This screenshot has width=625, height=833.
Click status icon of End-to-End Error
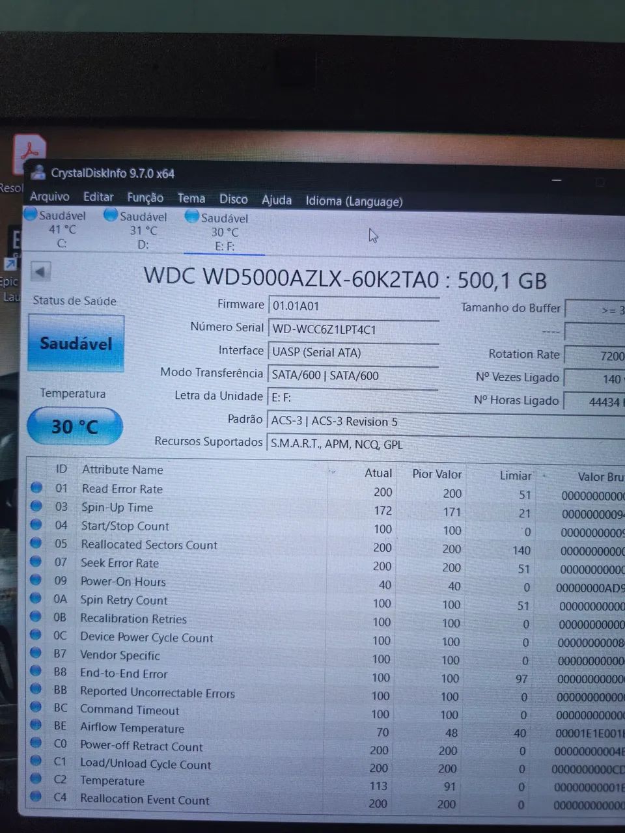(36, 670)
